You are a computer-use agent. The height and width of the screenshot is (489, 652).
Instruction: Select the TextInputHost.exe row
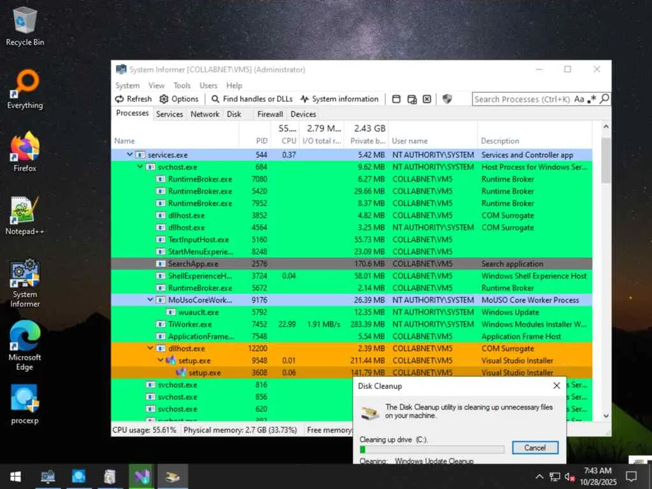[x=351, y=239]
